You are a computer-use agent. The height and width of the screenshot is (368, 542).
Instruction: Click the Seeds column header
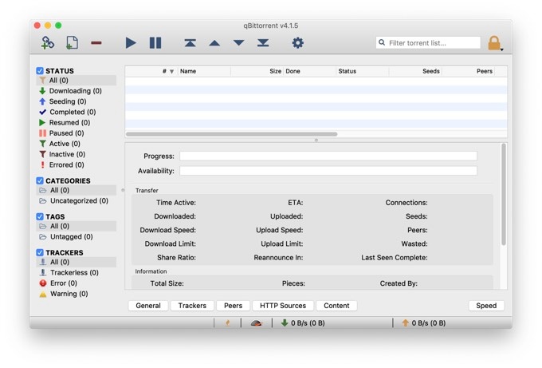pos(415,71)
